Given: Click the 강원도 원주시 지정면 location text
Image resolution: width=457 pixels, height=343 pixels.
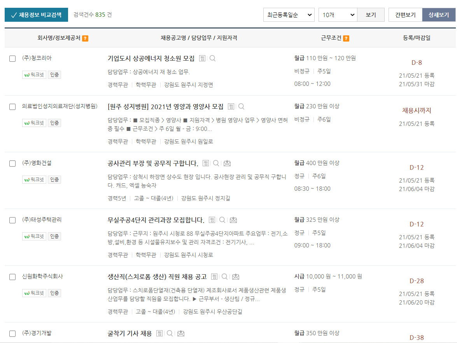Looking at the screenshot, I should tap(189, 85).
